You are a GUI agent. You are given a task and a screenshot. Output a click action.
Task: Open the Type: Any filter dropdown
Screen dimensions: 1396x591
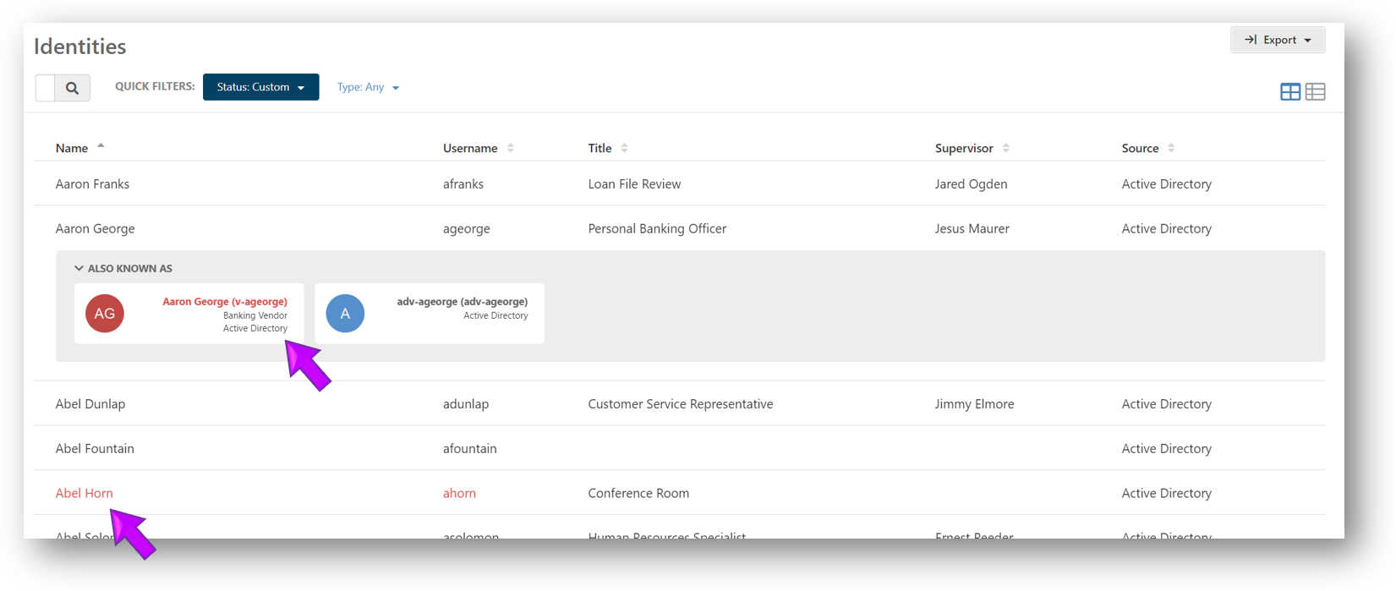pyautogui.click(x=368, y=87)
